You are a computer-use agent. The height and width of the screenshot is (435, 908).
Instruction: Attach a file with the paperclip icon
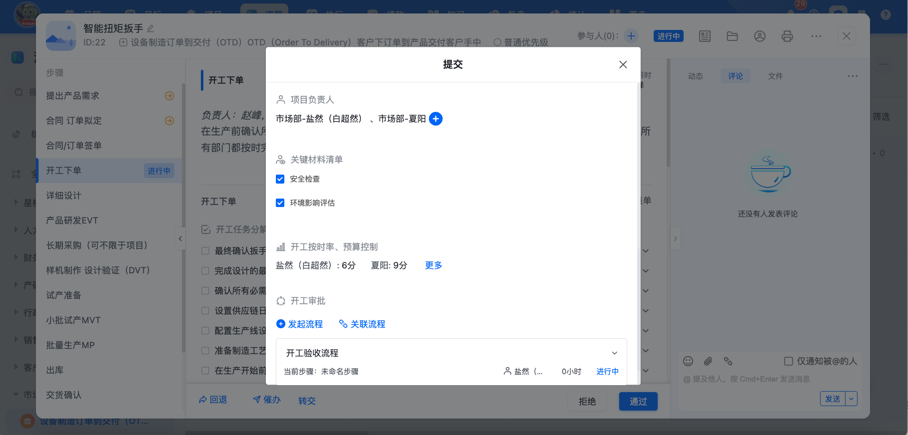click(x=708, y=361)
